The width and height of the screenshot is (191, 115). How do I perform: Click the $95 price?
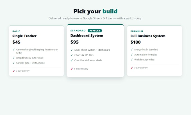tap(74, 42)
